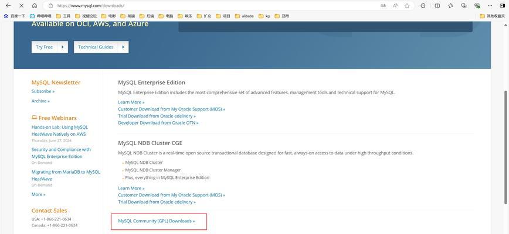Viewport: 509px width, 234px height.
Task: Open the 前端 bookmark folder
Action: pyautogui.click(x=128, y=16)
